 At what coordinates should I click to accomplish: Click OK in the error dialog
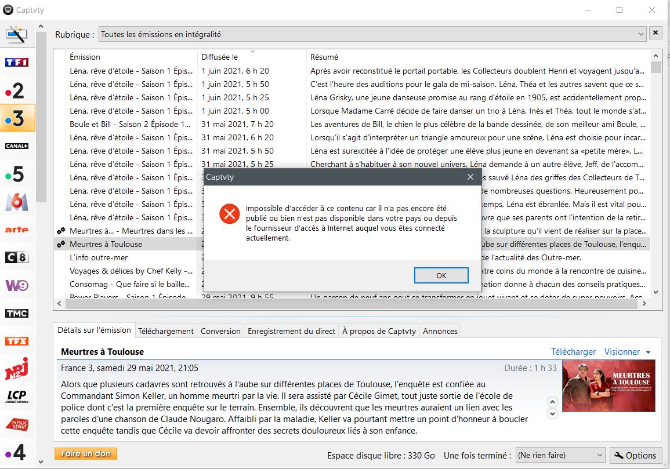[x=441, y=275]
